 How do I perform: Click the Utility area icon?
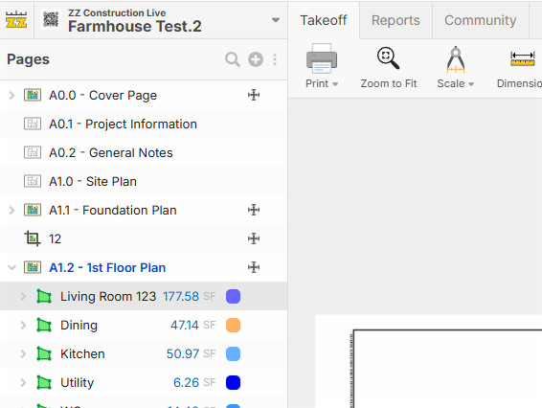tap(44, 382)
